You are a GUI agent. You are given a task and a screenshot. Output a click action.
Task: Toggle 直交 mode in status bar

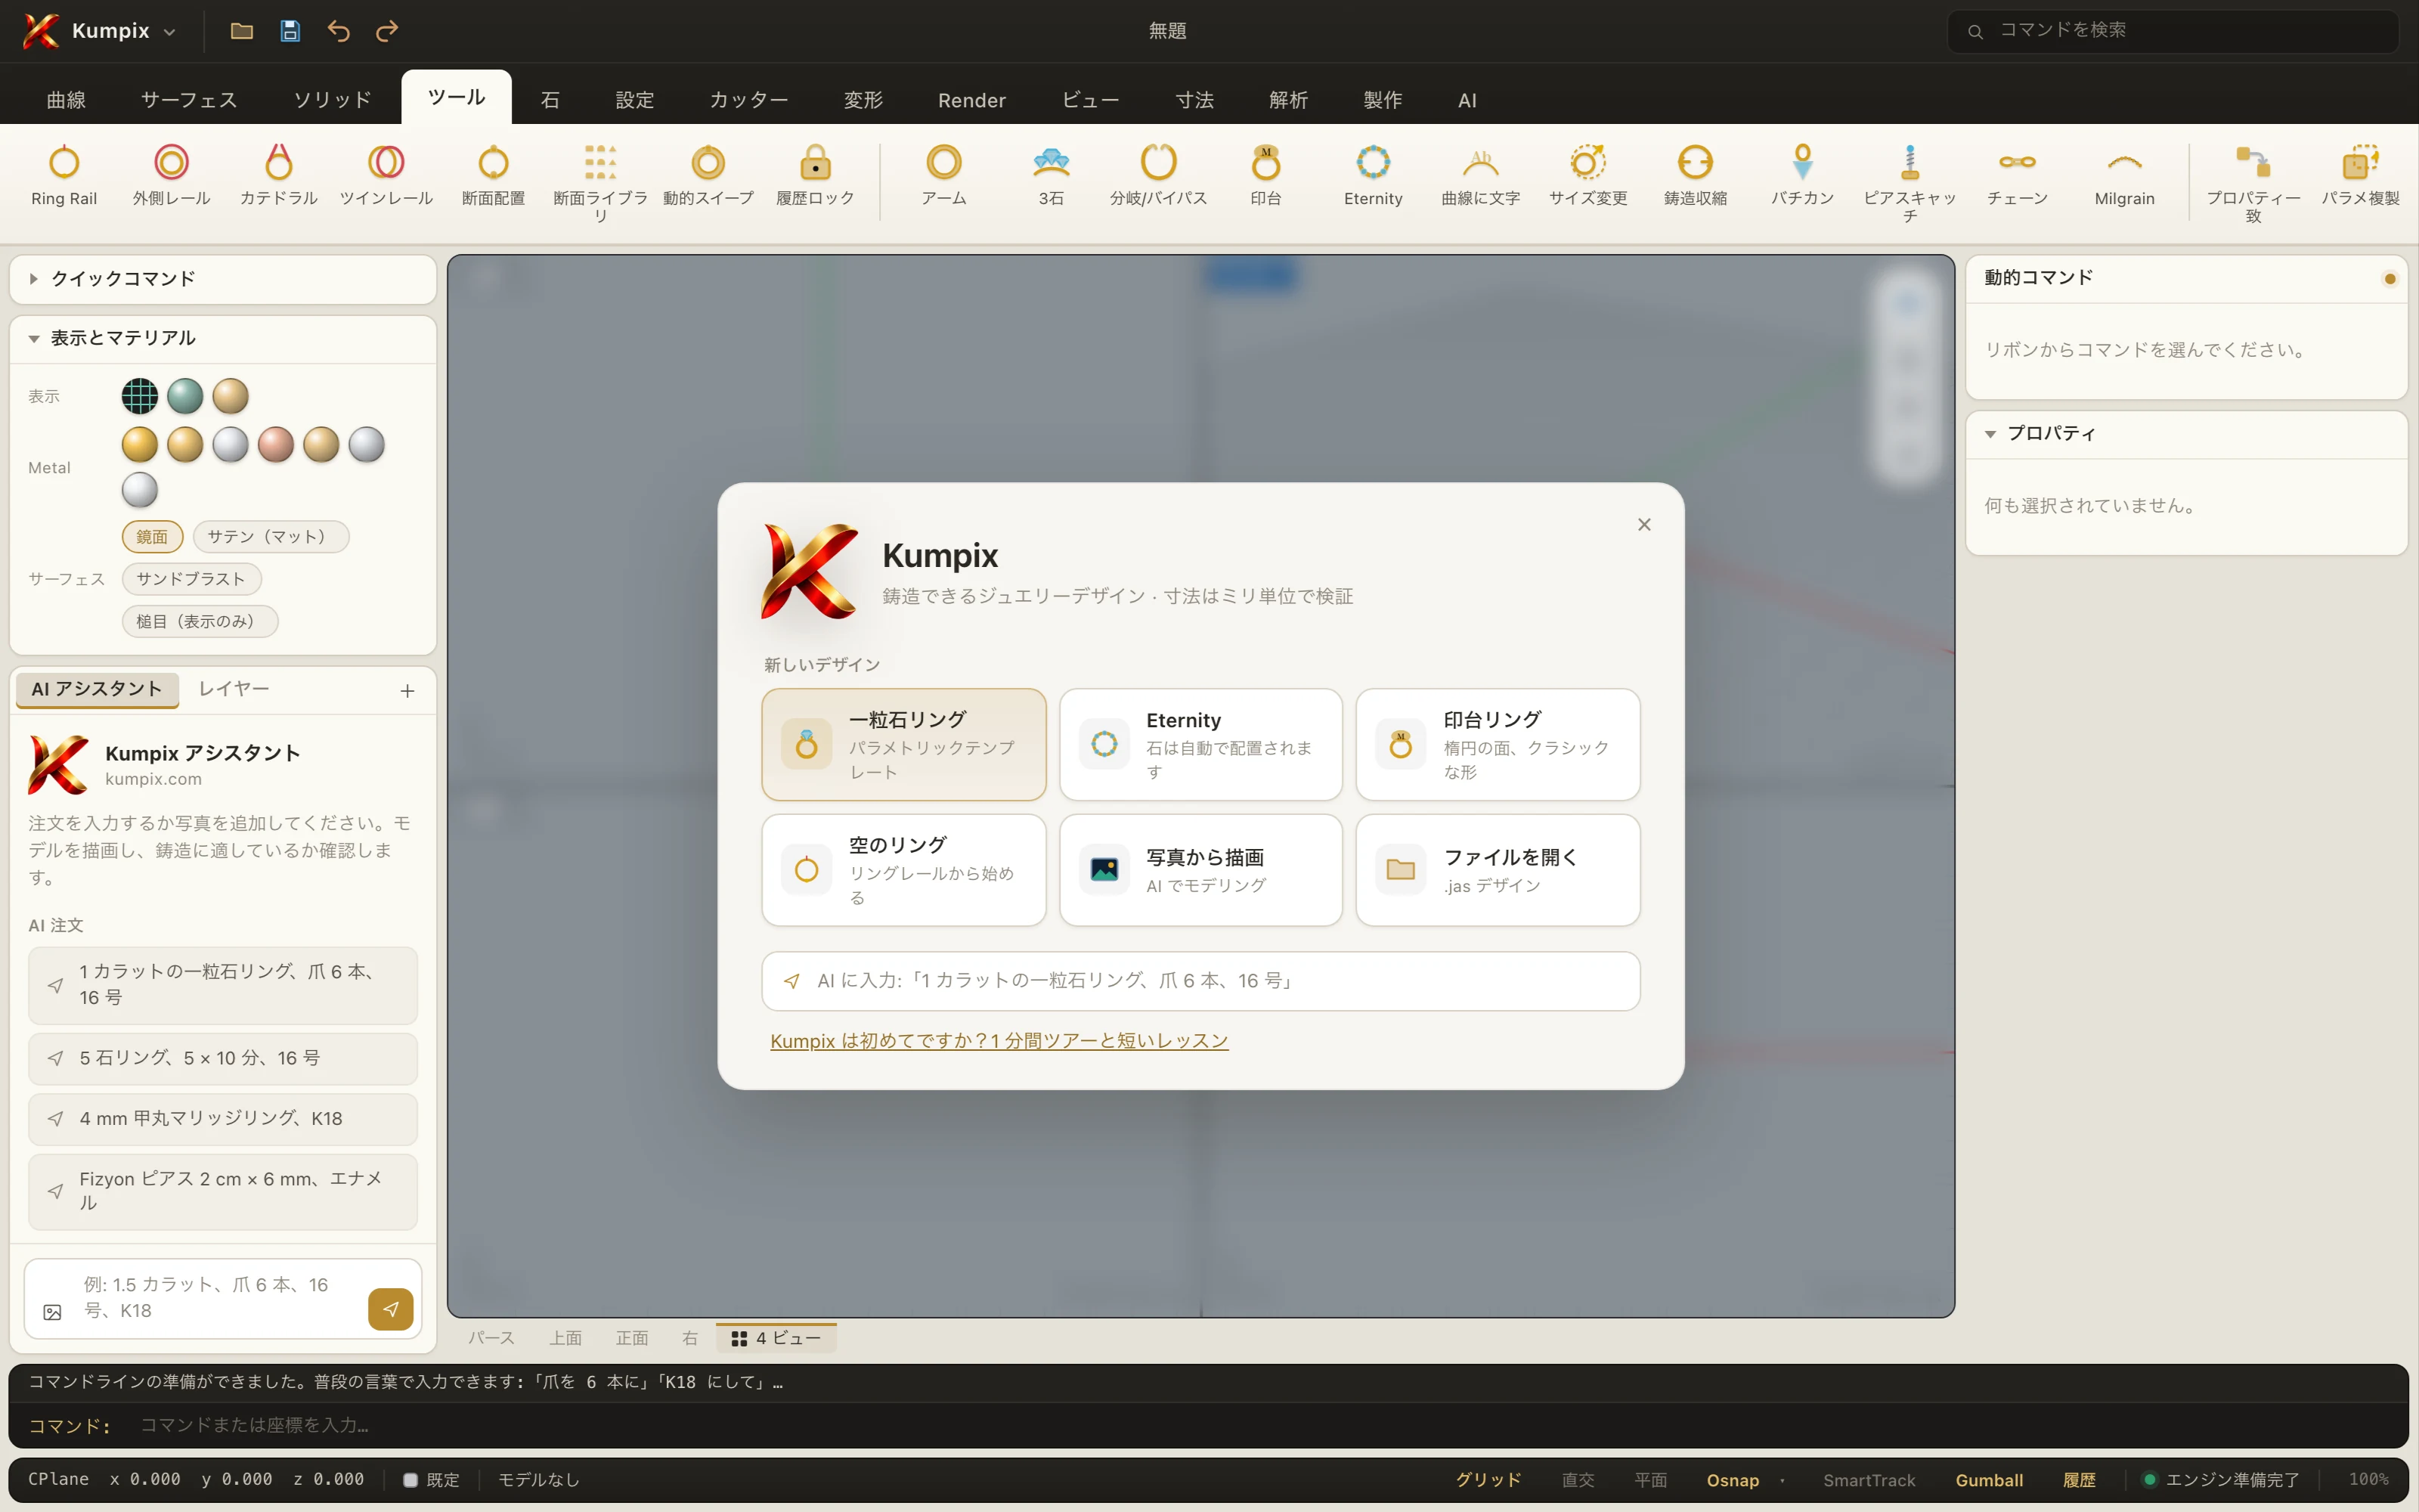1578,1479
